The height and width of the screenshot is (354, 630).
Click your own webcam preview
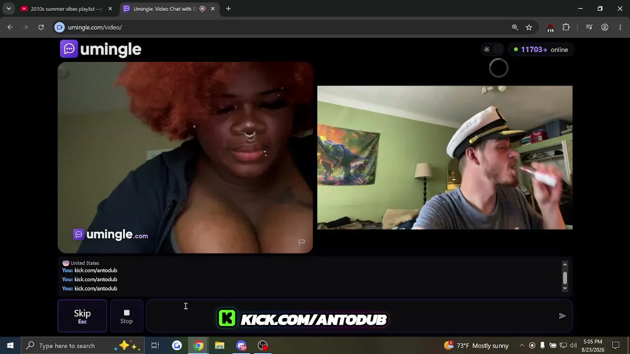pos(445,158)
